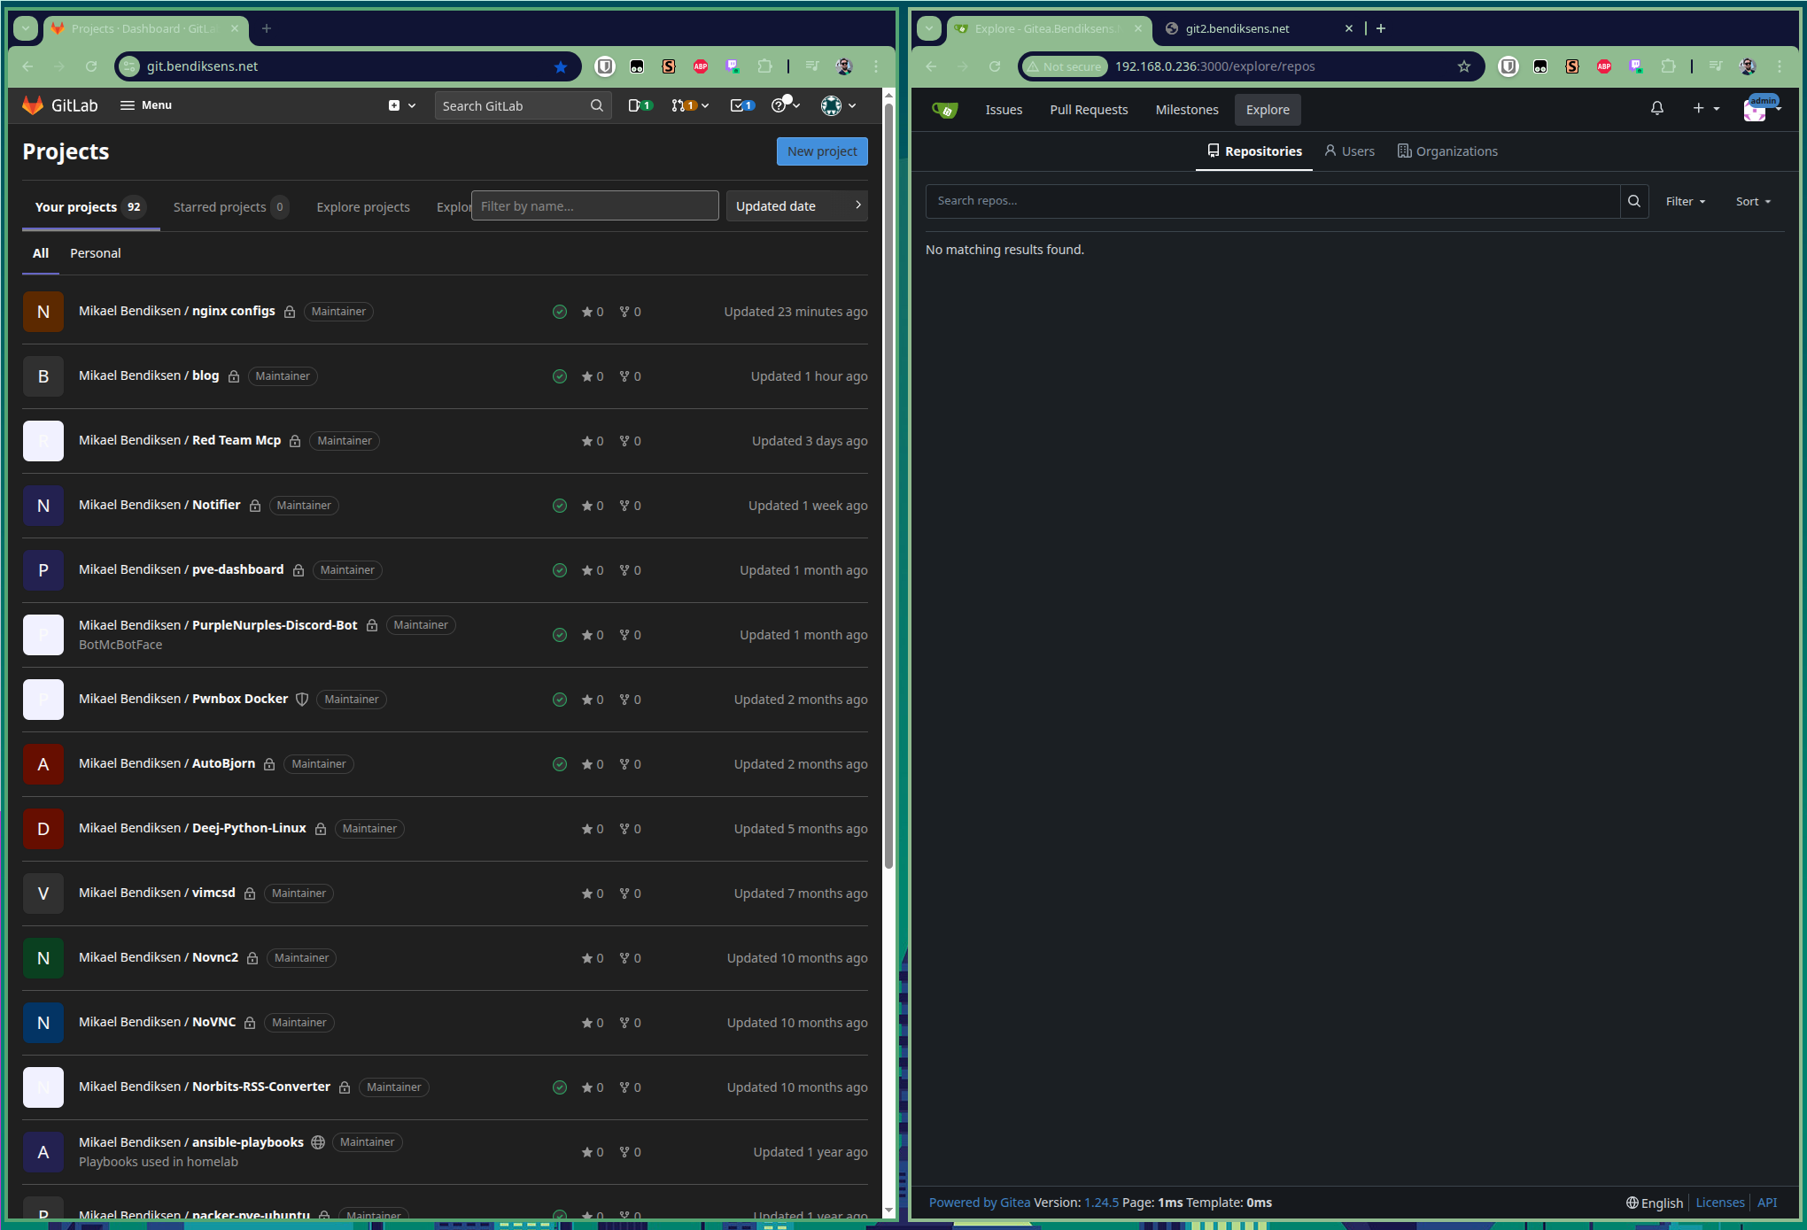
Task: Select Starred projects tab
Action: pyautogui.click(x=229, y=207)
